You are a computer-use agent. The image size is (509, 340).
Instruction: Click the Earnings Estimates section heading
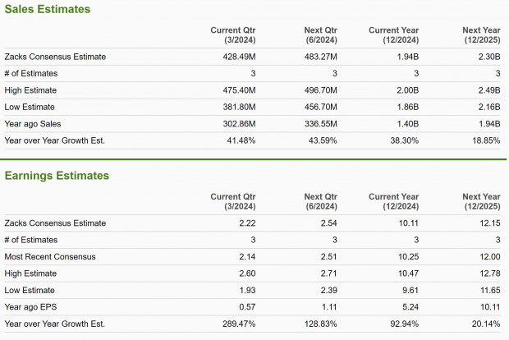57,175
